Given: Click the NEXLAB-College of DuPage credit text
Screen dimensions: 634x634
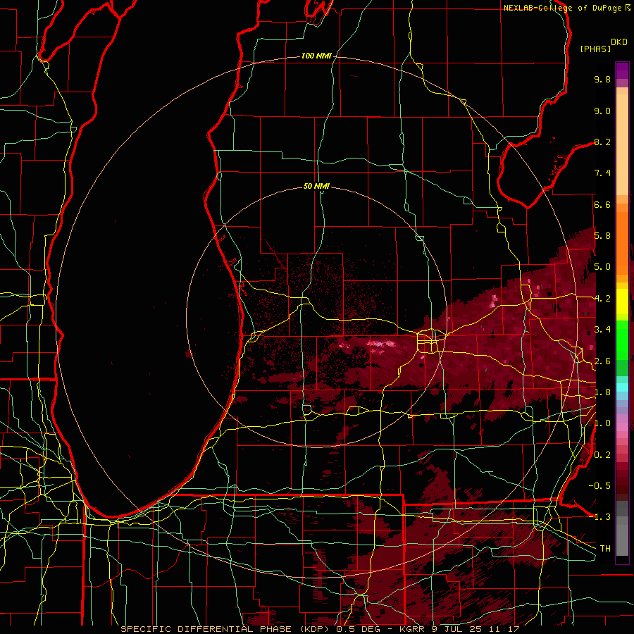Looking at the screenshot, I should click(x=564, y=8).
